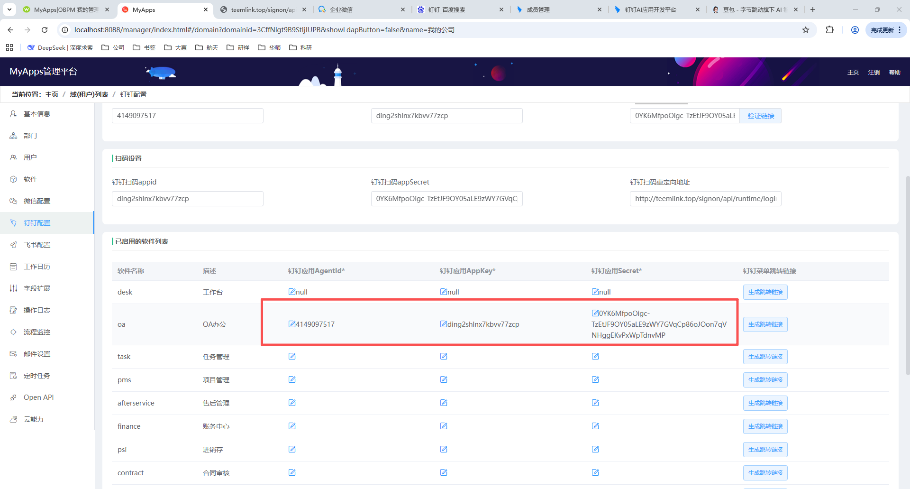Select 钉钉配置 in the sidebar

(47, 223)
